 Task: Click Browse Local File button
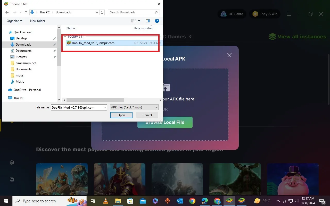(165, 122)
